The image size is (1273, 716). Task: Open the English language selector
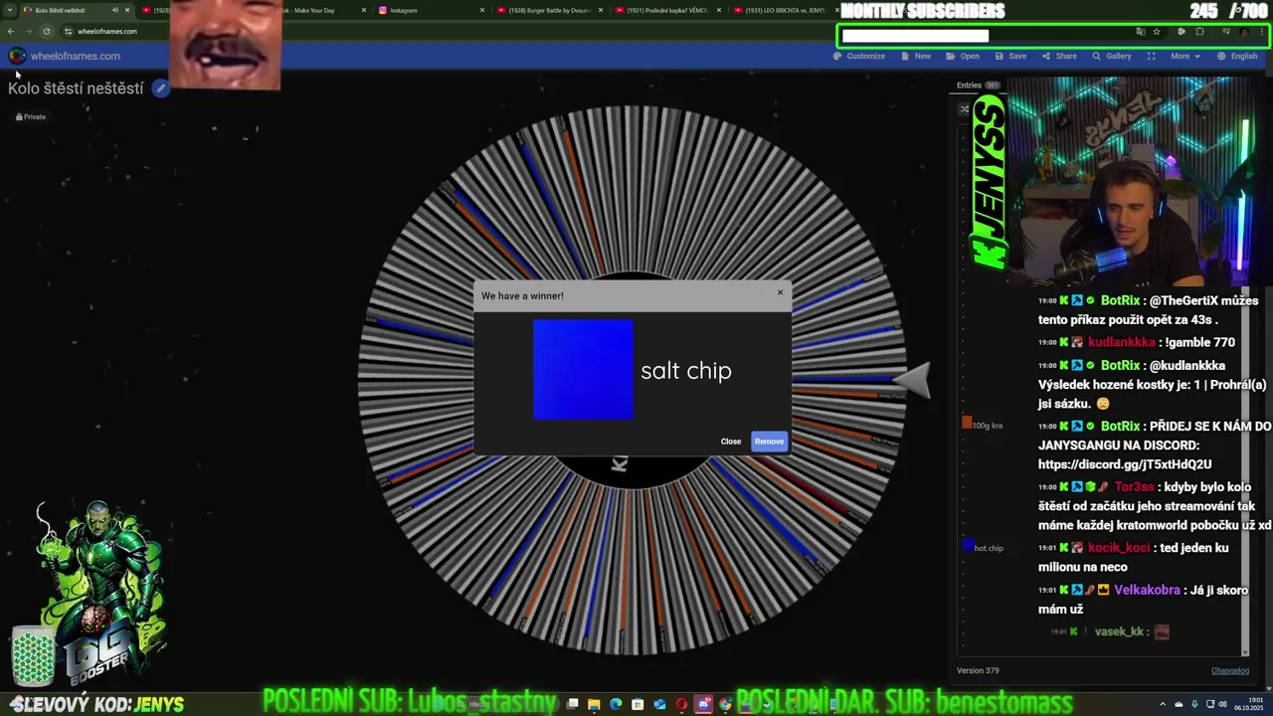pyautogui.click(x=1238, y=56)
